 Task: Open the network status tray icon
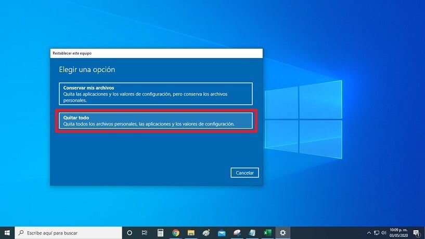(377, 233)
